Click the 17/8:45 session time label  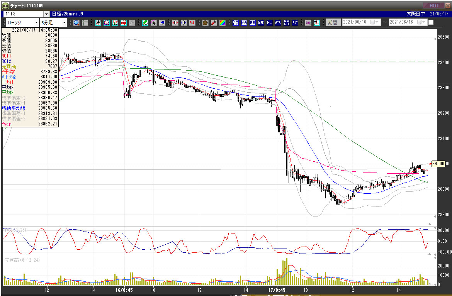[277, 290]
